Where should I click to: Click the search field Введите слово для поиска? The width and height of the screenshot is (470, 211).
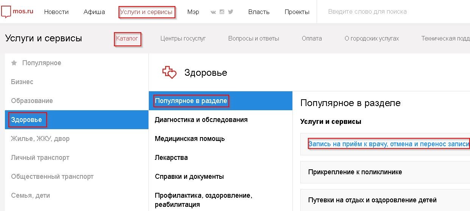[394, 12]
